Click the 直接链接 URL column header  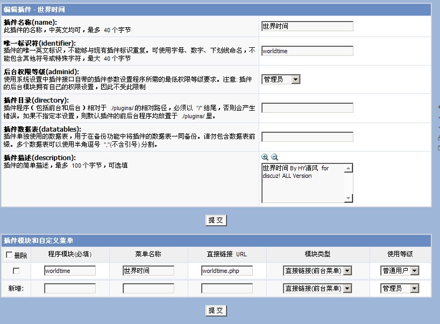click(227, 254)
